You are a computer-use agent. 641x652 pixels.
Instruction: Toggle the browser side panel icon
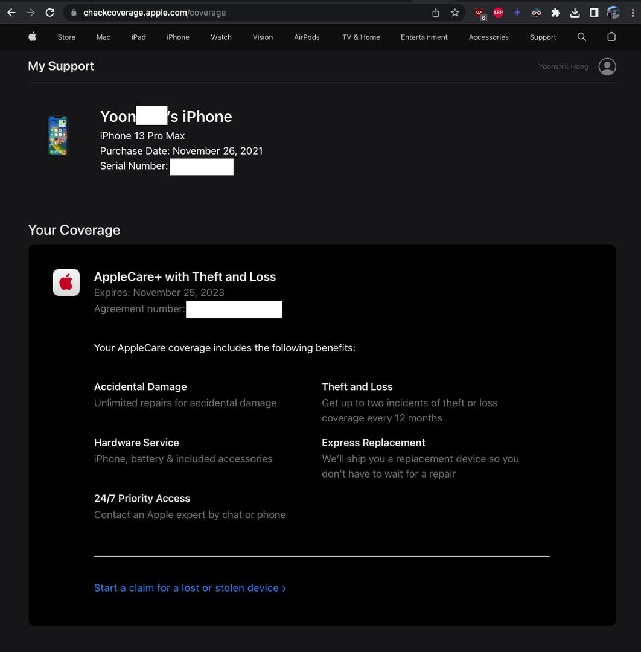pyautogui.click(x=594, y=13)
